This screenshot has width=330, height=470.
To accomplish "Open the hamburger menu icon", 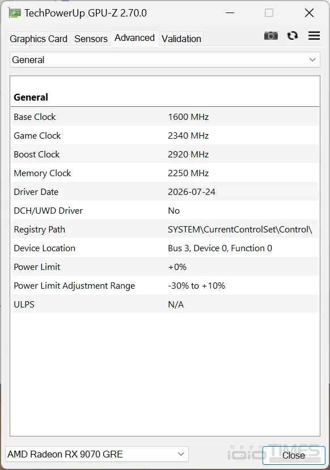I will [314, 36].
